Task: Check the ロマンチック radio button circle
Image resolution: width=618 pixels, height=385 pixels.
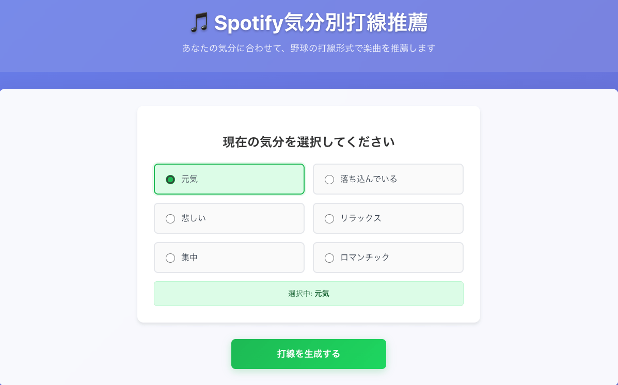Action: pos(329,258)
